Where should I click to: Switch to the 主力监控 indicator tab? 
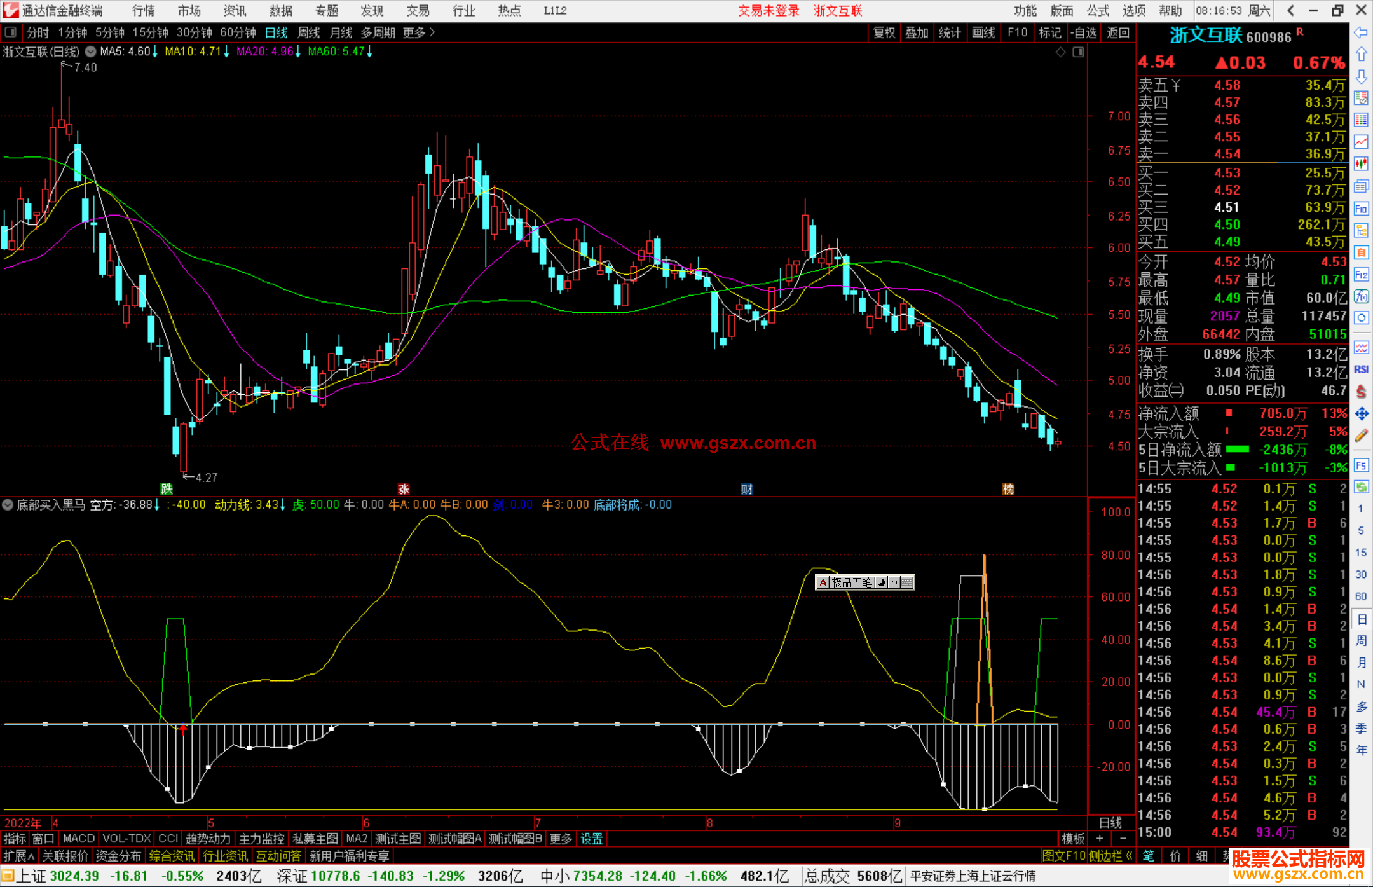click(261, 839)
